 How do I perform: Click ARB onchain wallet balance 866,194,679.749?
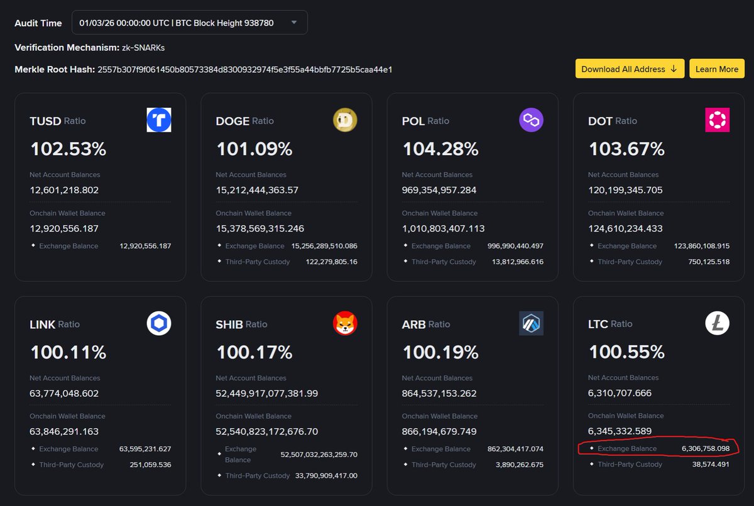439,432
